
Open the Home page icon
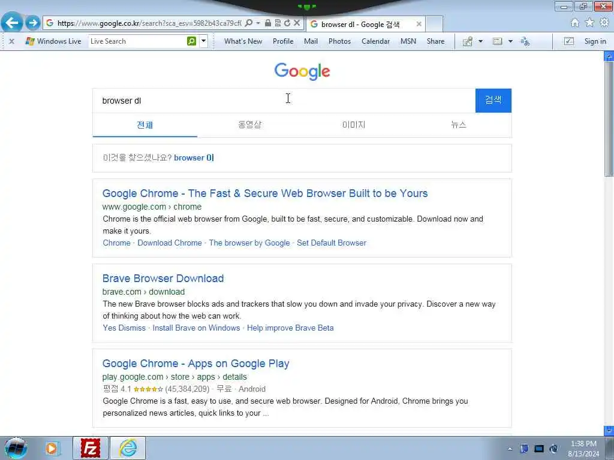[x=574, y=23]
